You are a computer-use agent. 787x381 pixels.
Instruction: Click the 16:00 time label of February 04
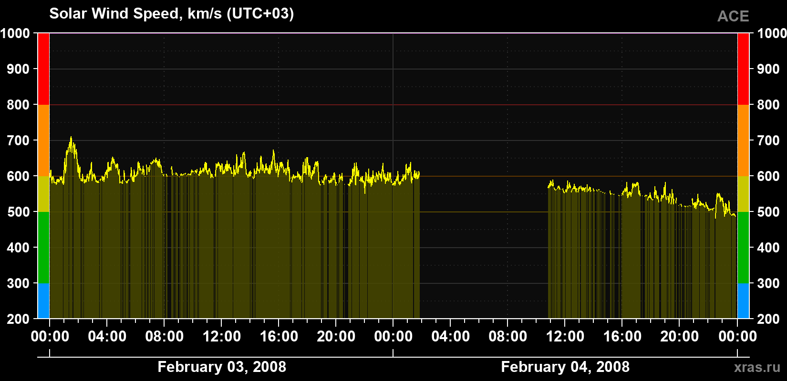pos(622,337)
